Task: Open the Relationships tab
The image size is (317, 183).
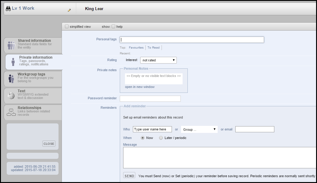Action: tap(33, 112)
